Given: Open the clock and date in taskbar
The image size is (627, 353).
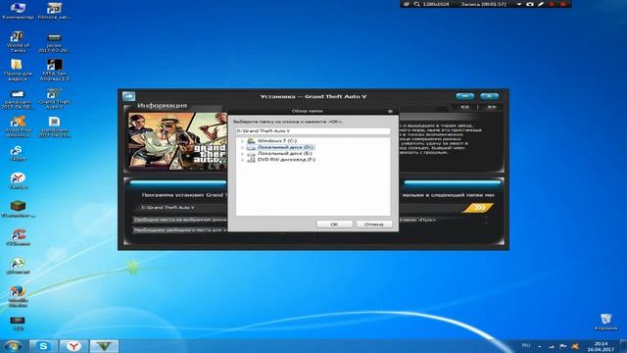Looking at the screenshot, I should pos(601,346).
